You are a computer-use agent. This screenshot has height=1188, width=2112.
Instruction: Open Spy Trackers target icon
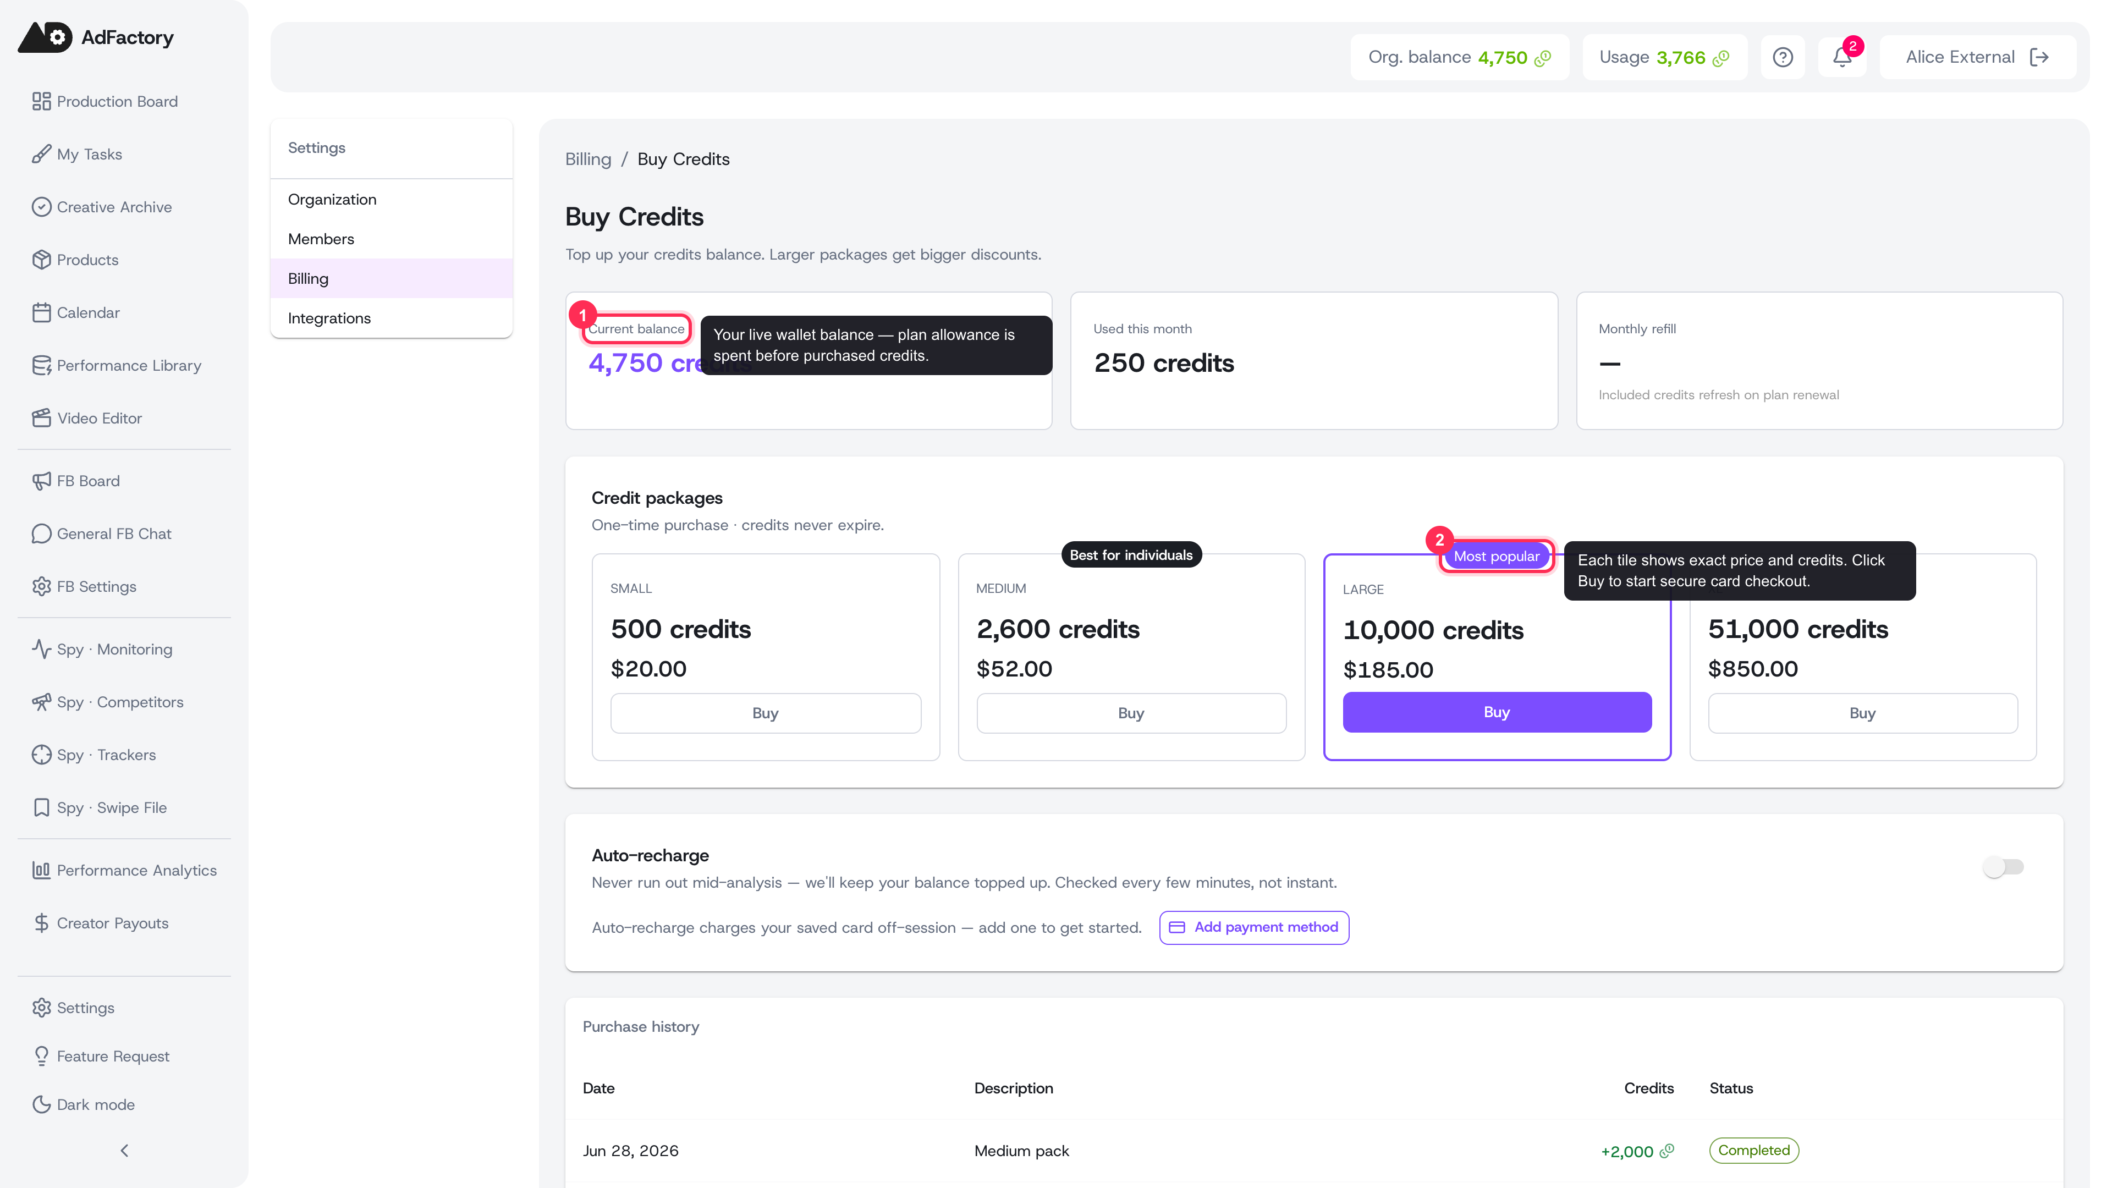coord(41,754)
